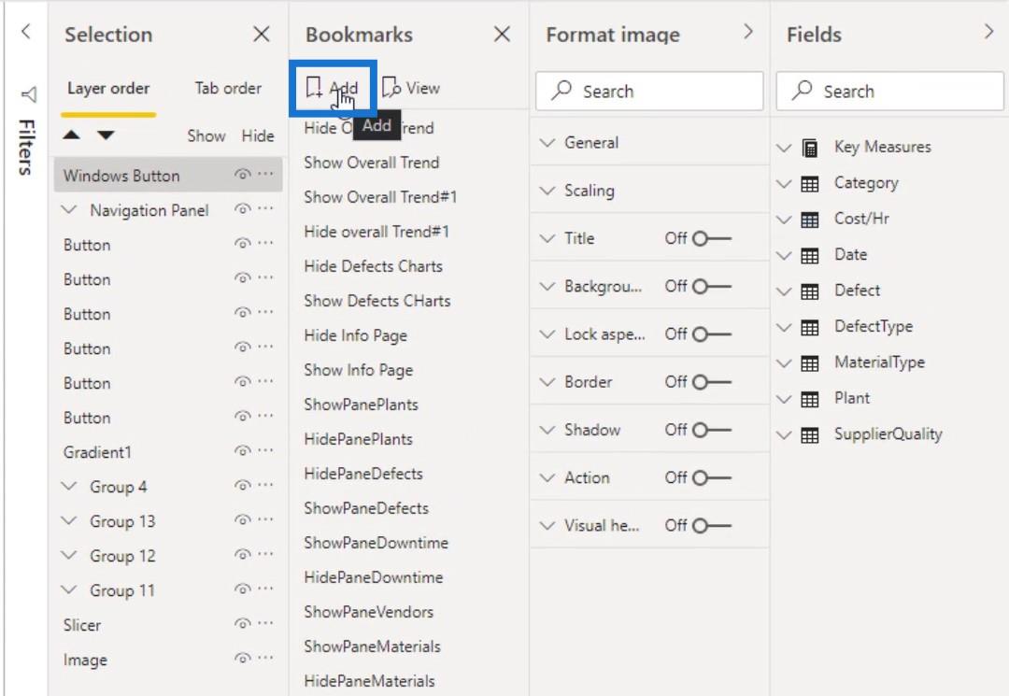
Task: Click the Fields pane search box
Action: click(x=890, y=91)
